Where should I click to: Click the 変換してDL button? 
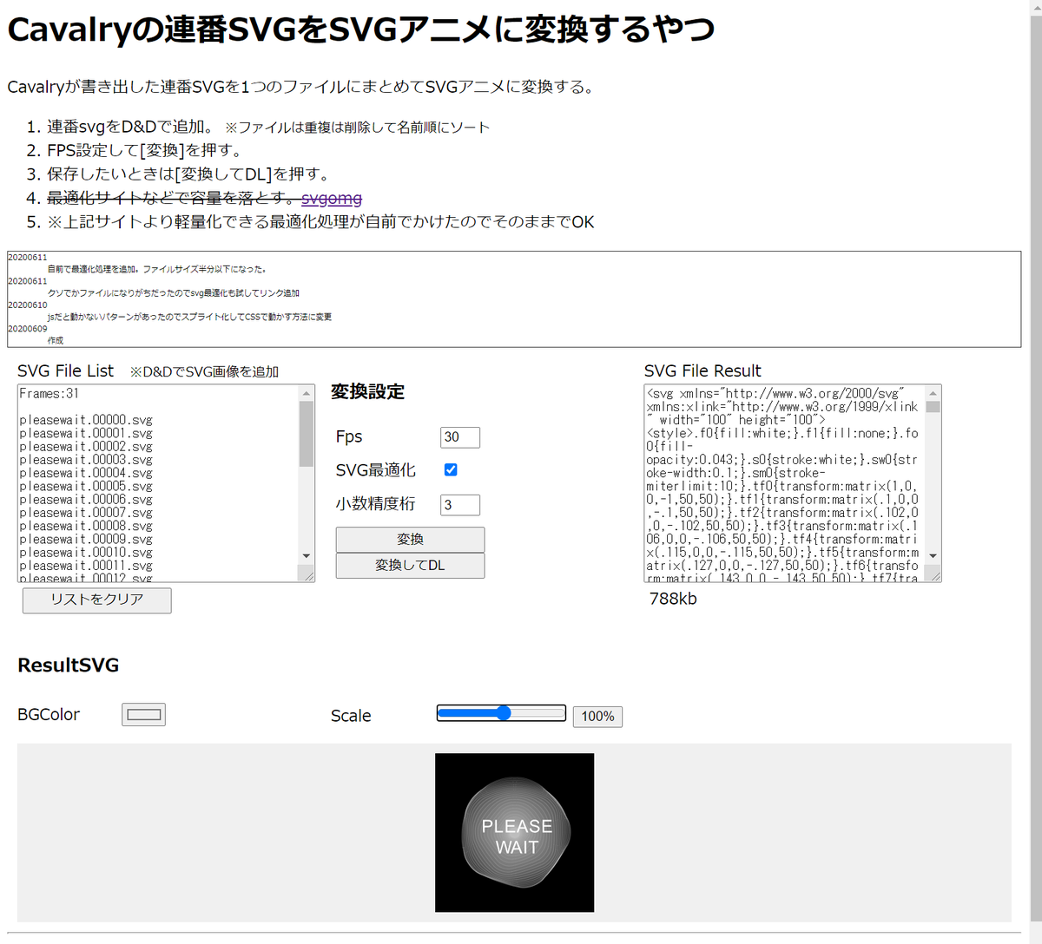pos(410,565)
